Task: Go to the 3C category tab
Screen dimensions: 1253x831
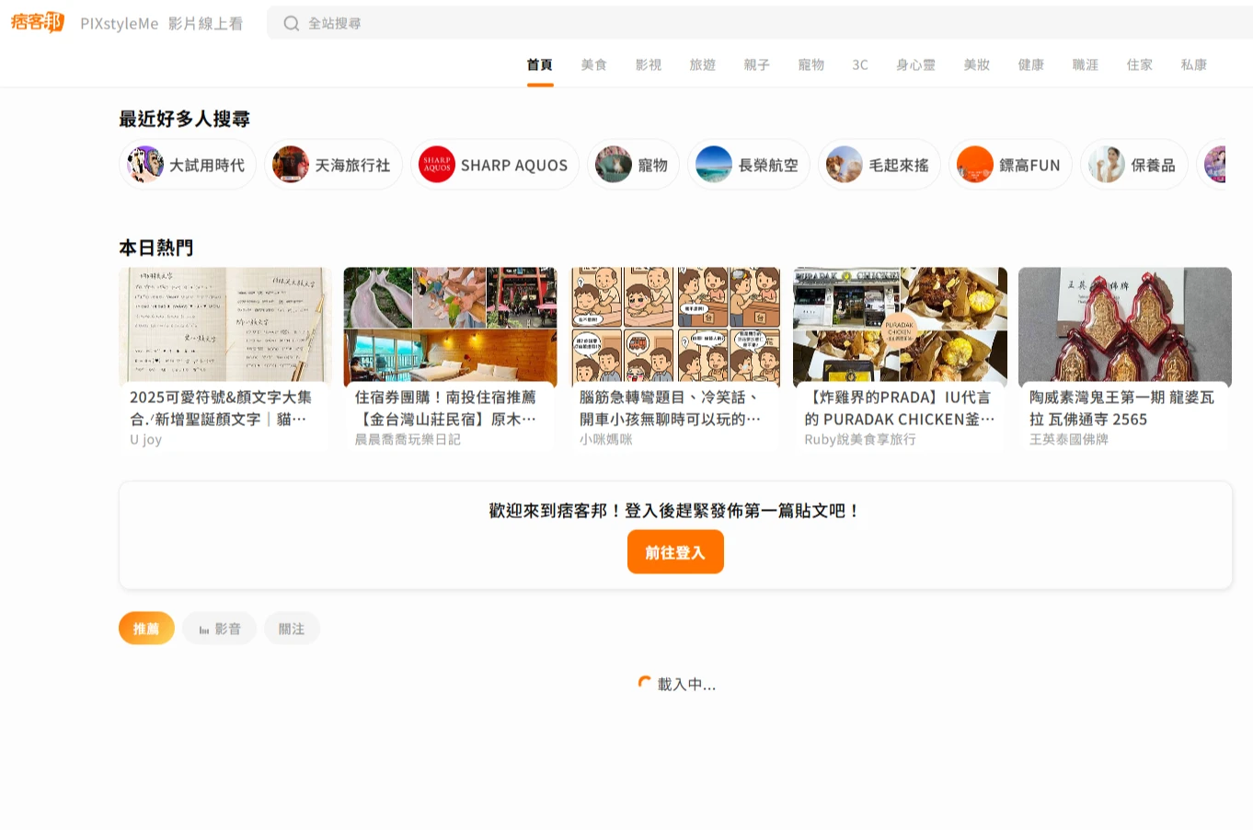Action: point(859,64)
